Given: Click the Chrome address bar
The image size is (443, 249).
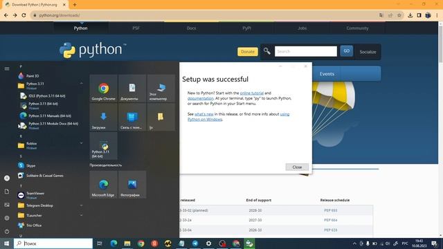Looking at the screenshot, I should click(x=204, y=15).
